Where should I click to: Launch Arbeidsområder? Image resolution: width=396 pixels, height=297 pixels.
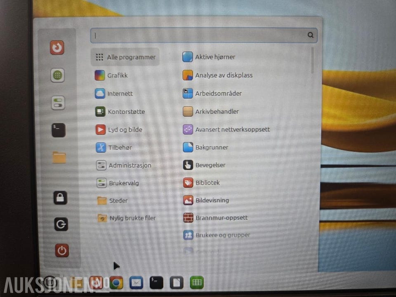[x=212, y=93]
